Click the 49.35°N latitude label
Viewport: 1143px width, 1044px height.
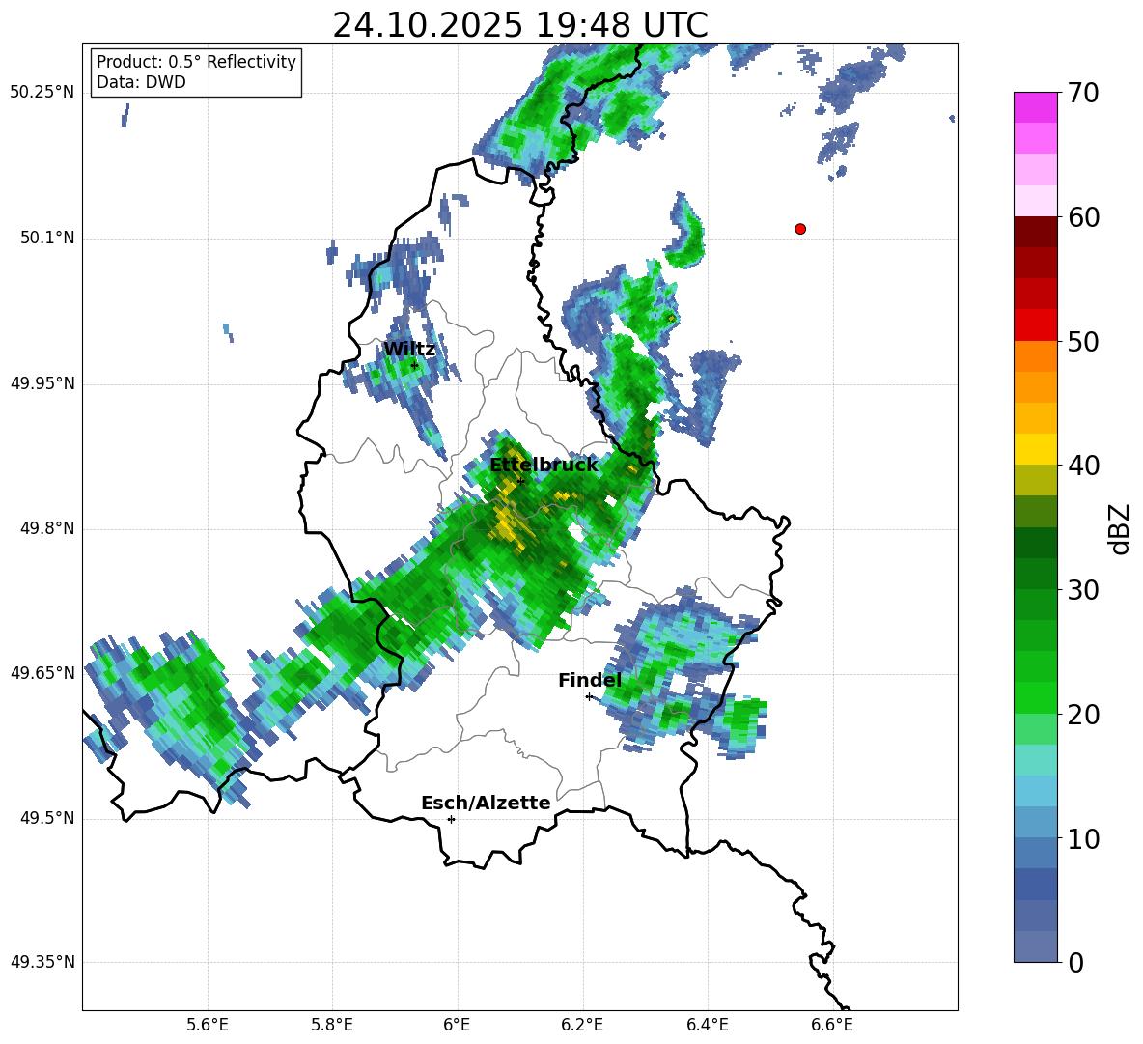[42, 962]
